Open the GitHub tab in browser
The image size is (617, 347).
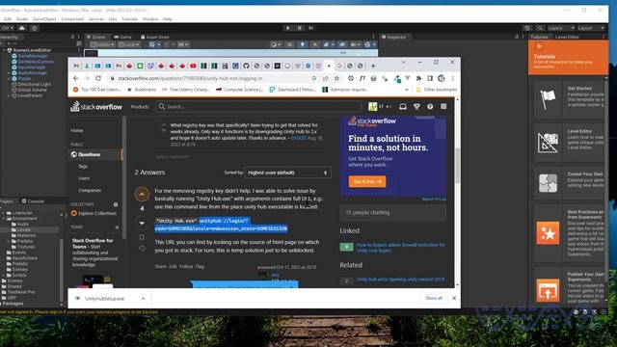tap(246, 66)
